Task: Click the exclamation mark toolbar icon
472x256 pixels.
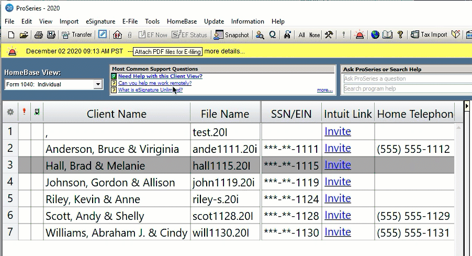Action: [x=343, y=35]
